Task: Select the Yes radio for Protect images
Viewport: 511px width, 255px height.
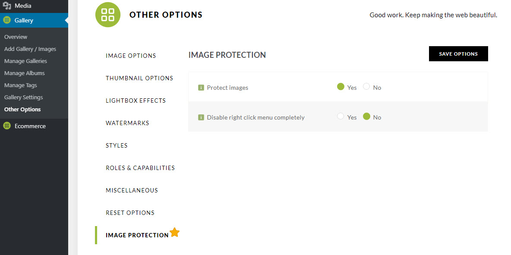Action: [x=340, y=87]
